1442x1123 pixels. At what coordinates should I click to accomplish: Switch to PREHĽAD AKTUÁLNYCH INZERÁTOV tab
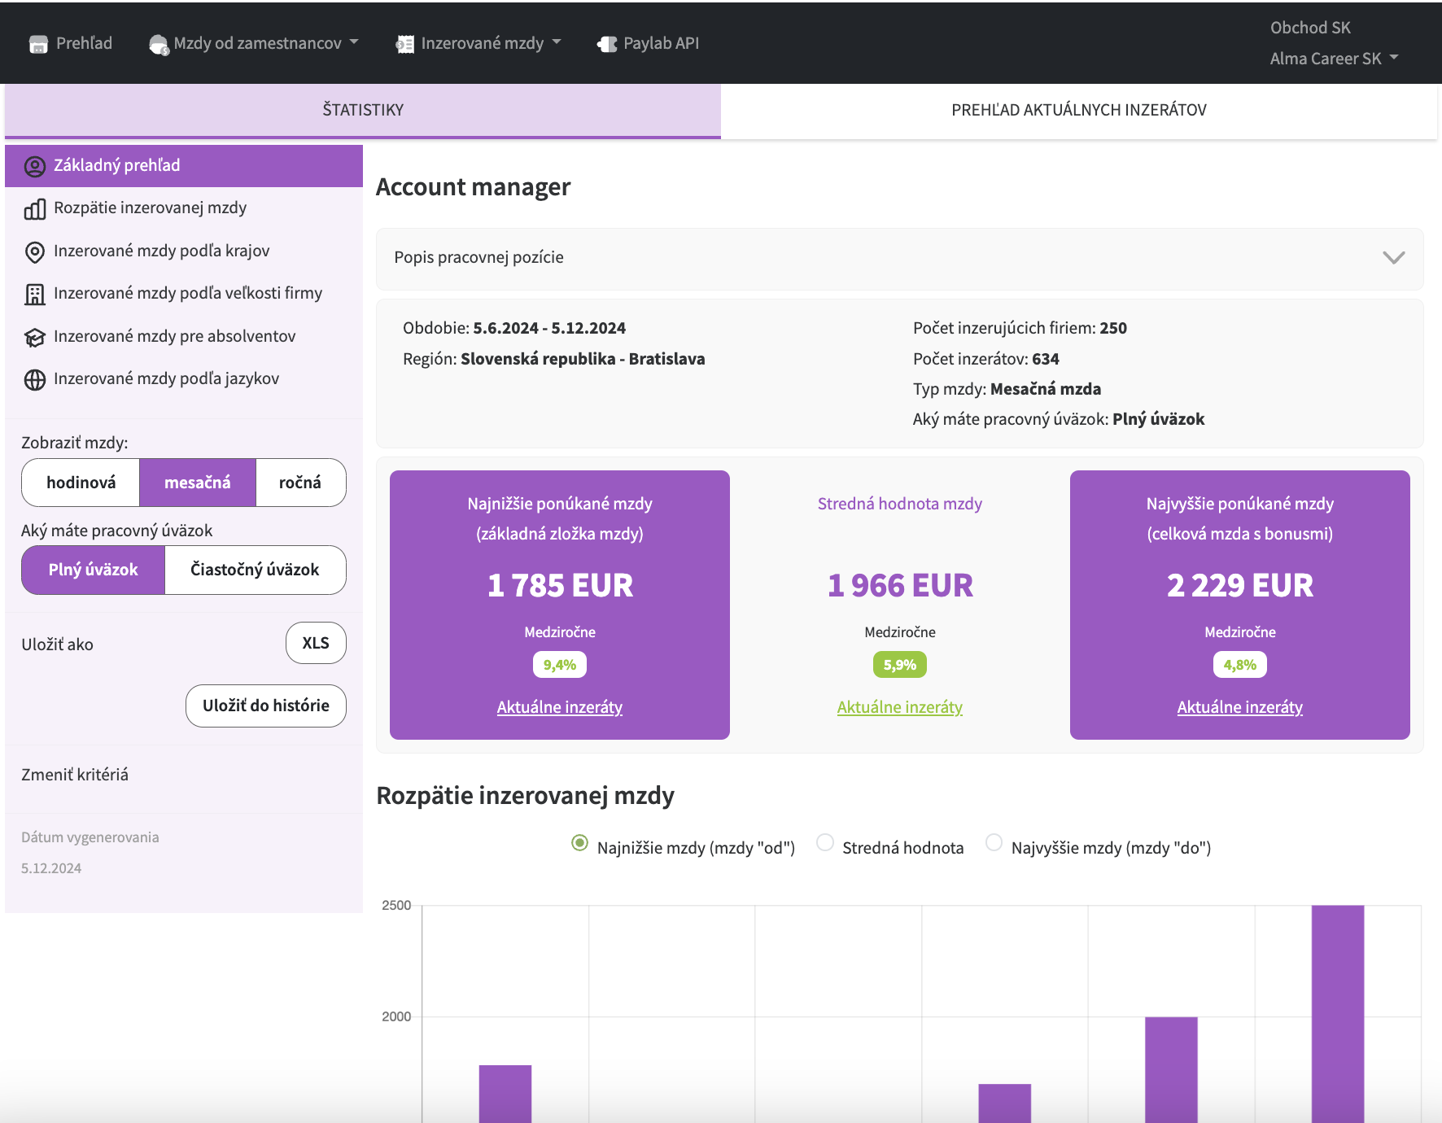click(x=1079, y=110)
